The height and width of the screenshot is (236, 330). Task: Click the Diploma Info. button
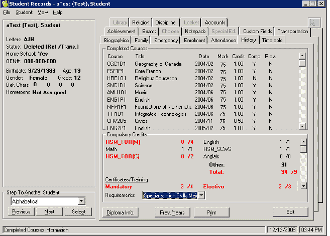[120, 212]
